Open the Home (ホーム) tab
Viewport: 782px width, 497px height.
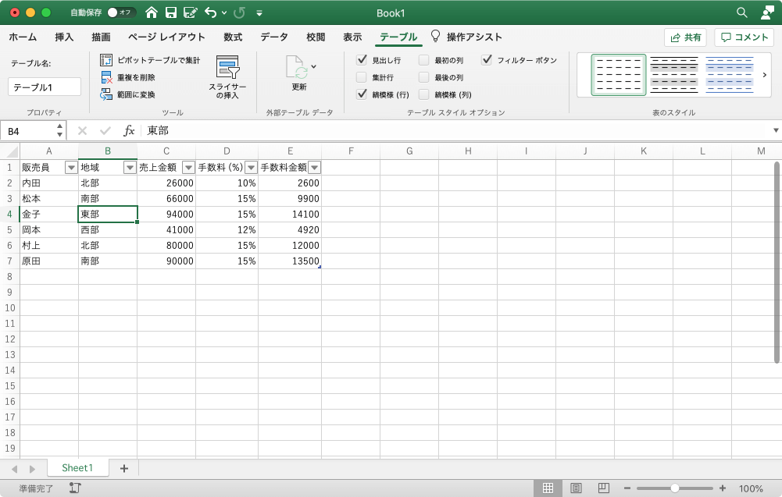point(23,37)
